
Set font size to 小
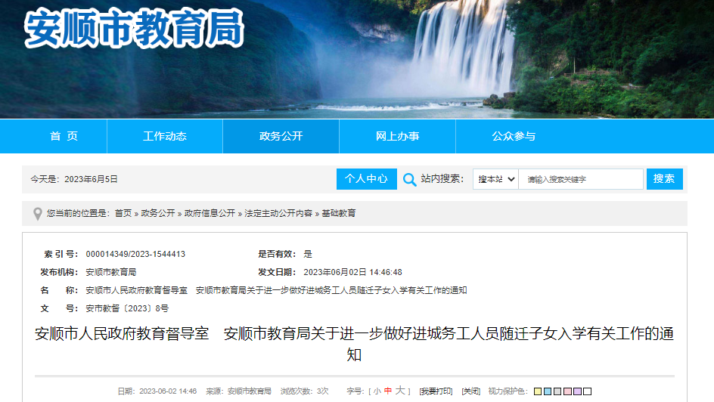[377, 391]
